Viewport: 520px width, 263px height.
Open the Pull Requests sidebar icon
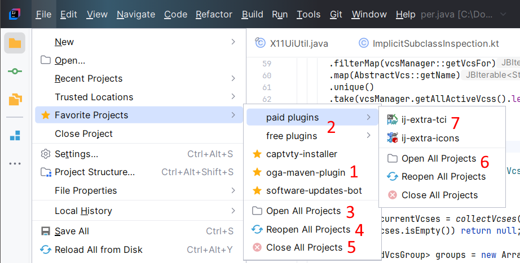pyautogui.click(x=15, y=99)
